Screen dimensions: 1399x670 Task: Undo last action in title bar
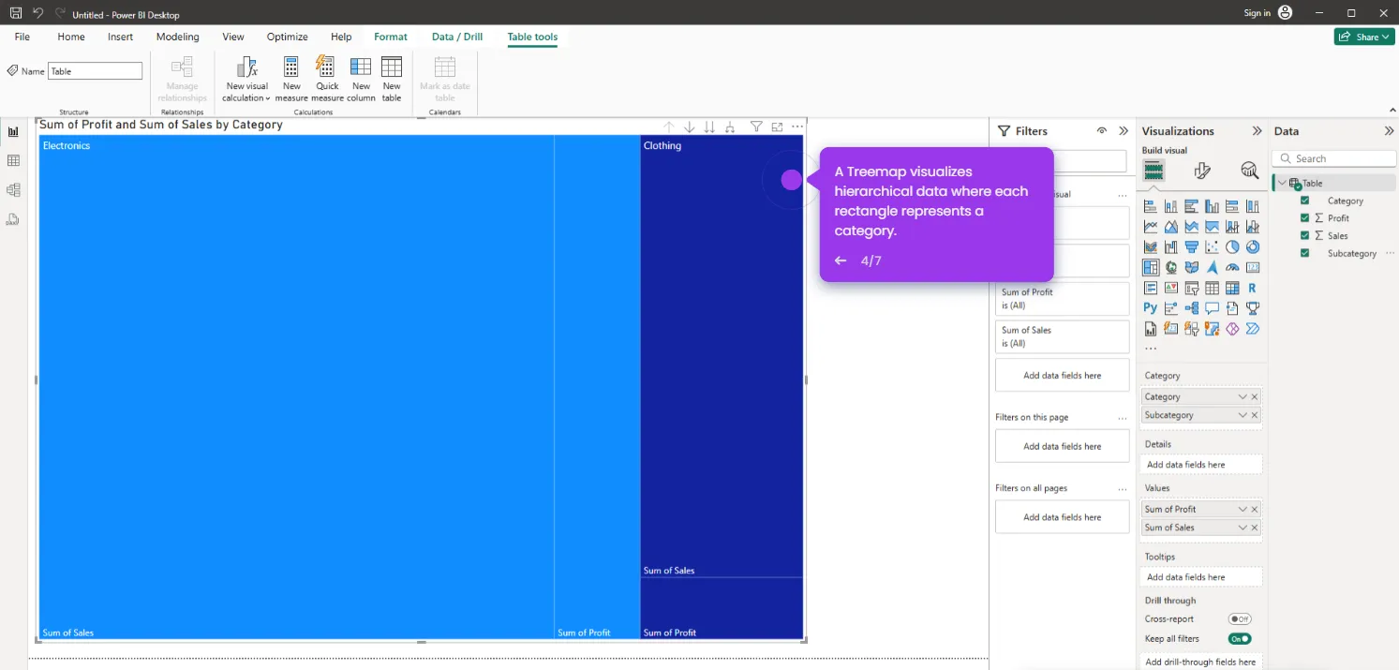38,13
